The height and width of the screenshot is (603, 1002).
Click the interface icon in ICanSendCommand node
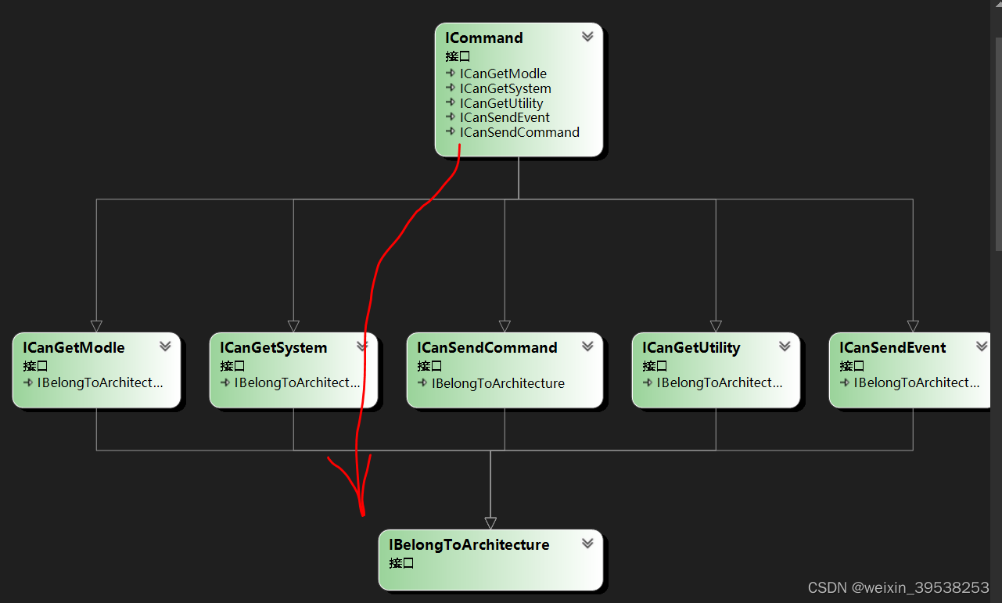click(x=422, y=382)
